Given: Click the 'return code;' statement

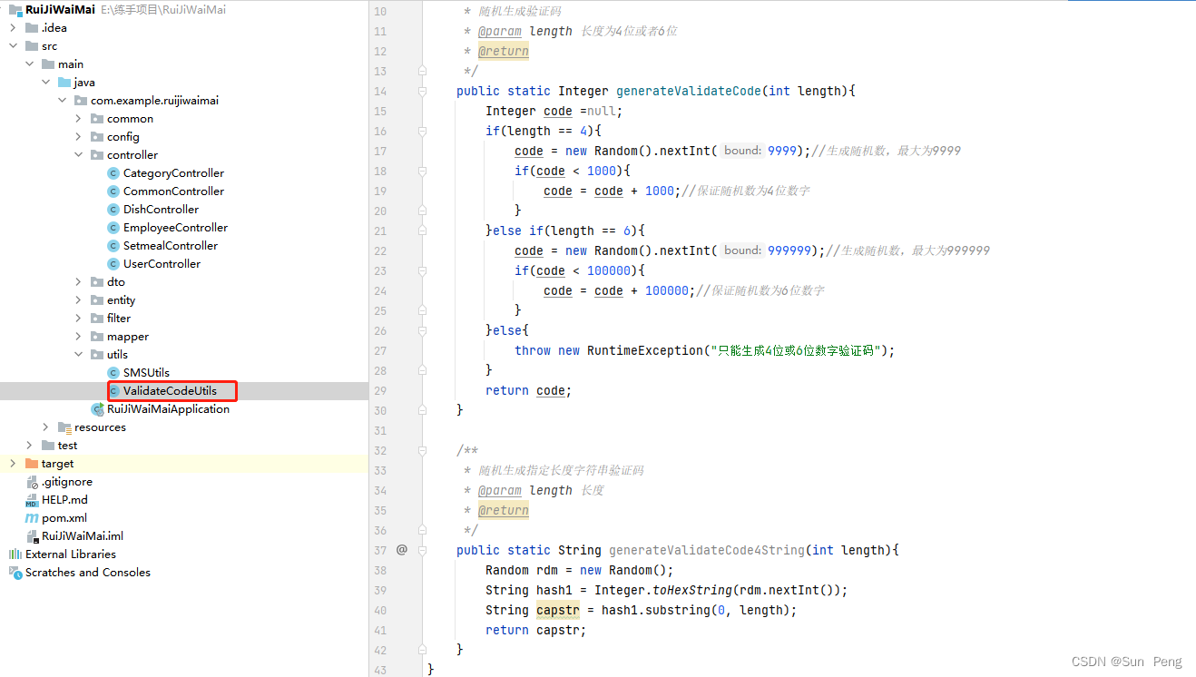Looking at the screenshot, I should click(x=529, y=390).
